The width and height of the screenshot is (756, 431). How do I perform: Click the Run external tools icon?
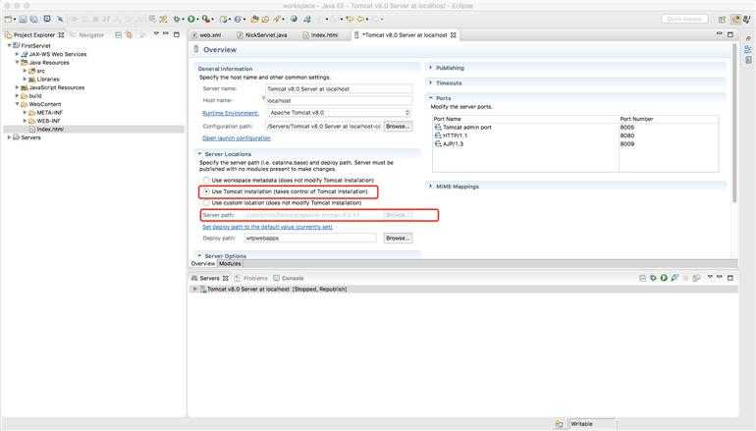tap(206, 20)
